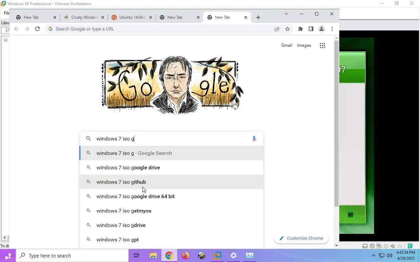Click VMware printer device status icon
Viewport: 420px width, 262px height.
click(386, 246)
